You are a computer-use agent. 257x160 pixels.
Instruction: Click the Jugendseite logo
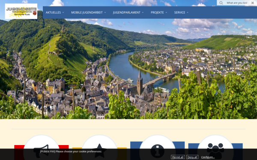pos(21,11)
